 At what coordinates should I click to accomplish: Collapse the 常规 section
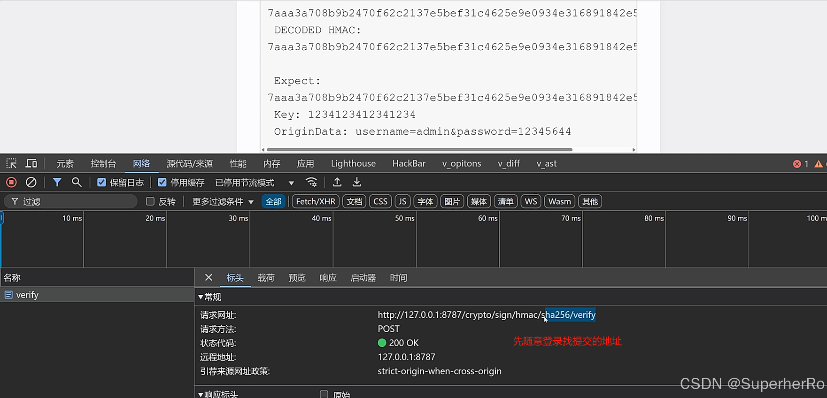coord(209,297)
